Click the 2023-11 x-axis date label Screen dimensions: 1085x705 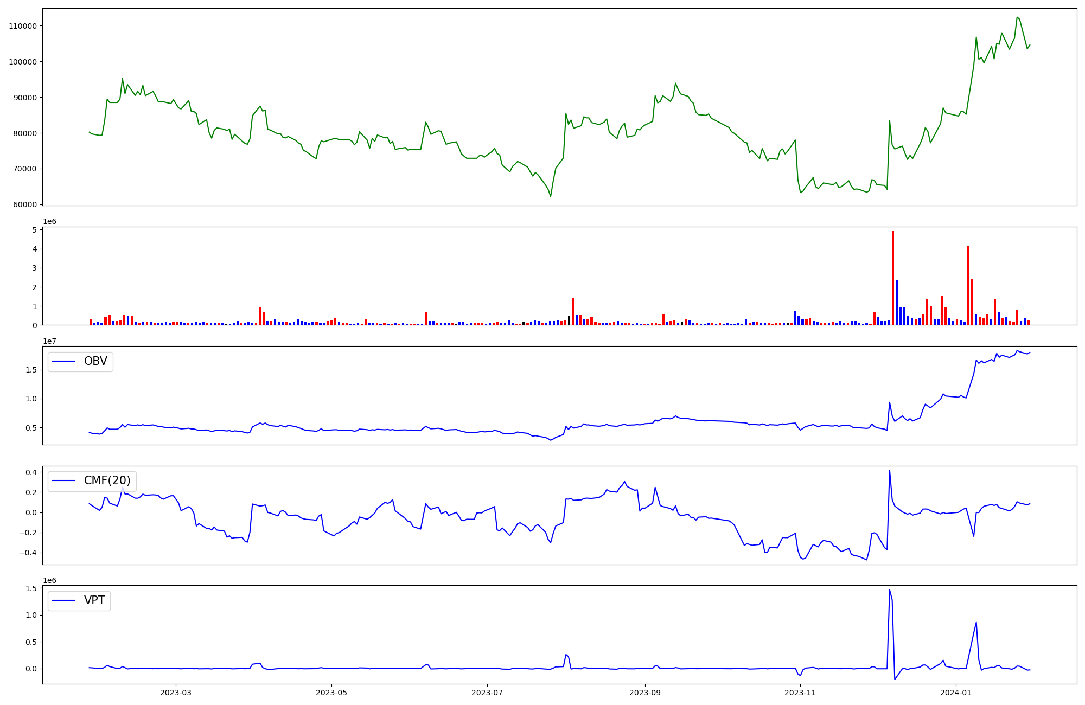coord(801,693)
